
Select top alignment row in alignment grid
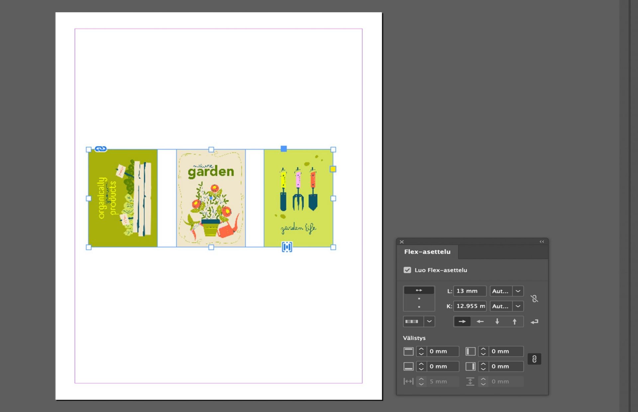(x=419, y=290)
